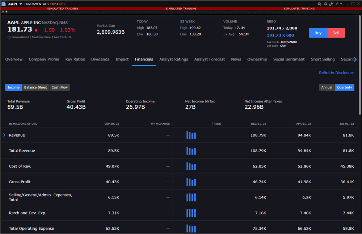The width and height of the screenshot is (362, 234).
Task: Maximize the Fundamentals Explorer window
Action: pos(353,4)
